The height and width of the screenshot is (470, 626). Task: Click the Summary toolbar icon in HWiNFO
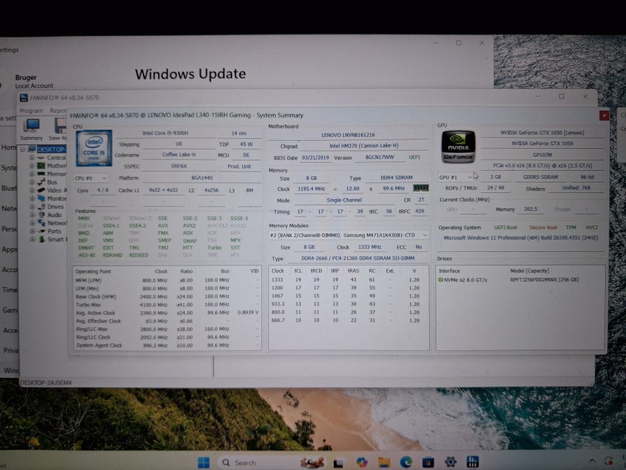tap(31, 128)
